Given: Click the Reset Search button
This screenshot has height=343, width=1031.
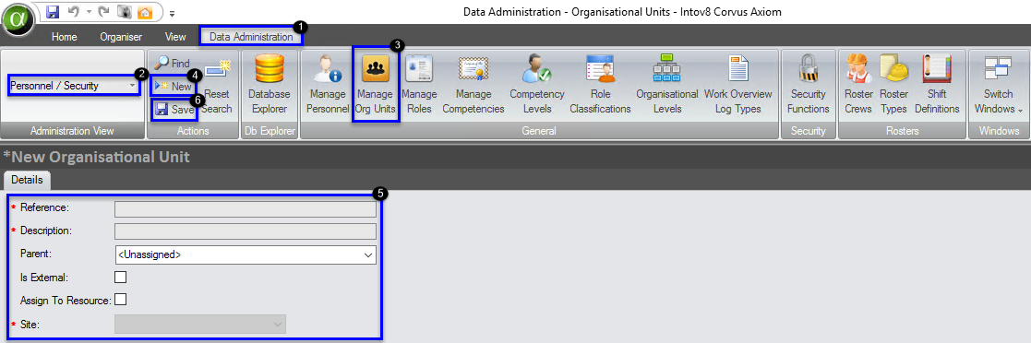Looking at the screenshot, I should pyautogui.click(x=217, y=86).
